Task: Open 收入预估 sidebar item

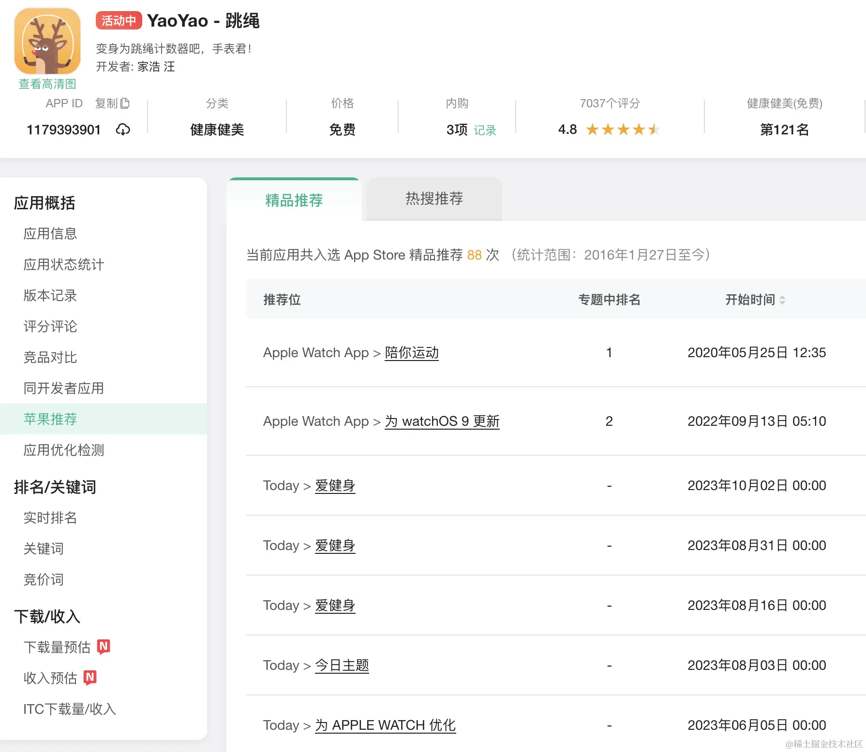Action: pos(50,679)
